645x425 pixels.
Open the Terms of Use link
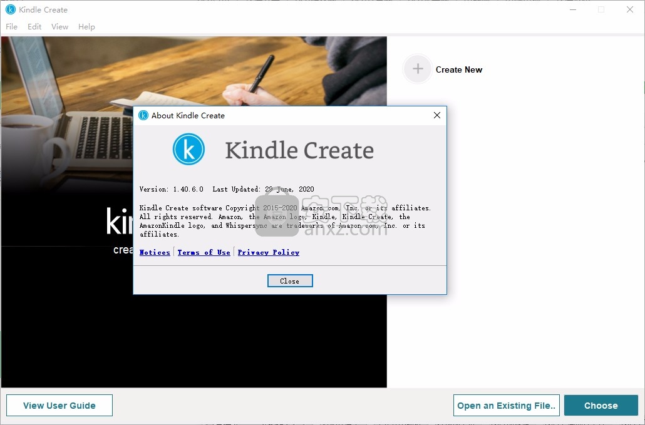click(204, 252)
